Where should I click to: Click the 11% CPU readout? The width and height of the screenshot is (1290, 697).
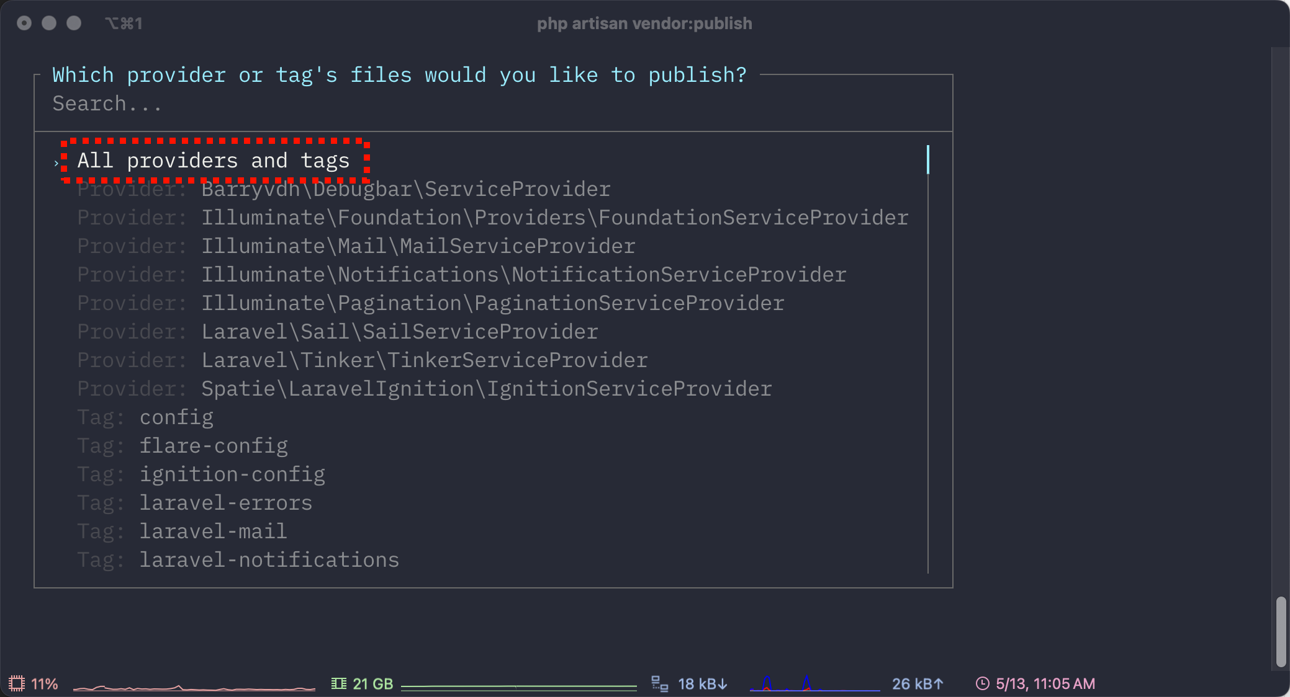point(45,684)
